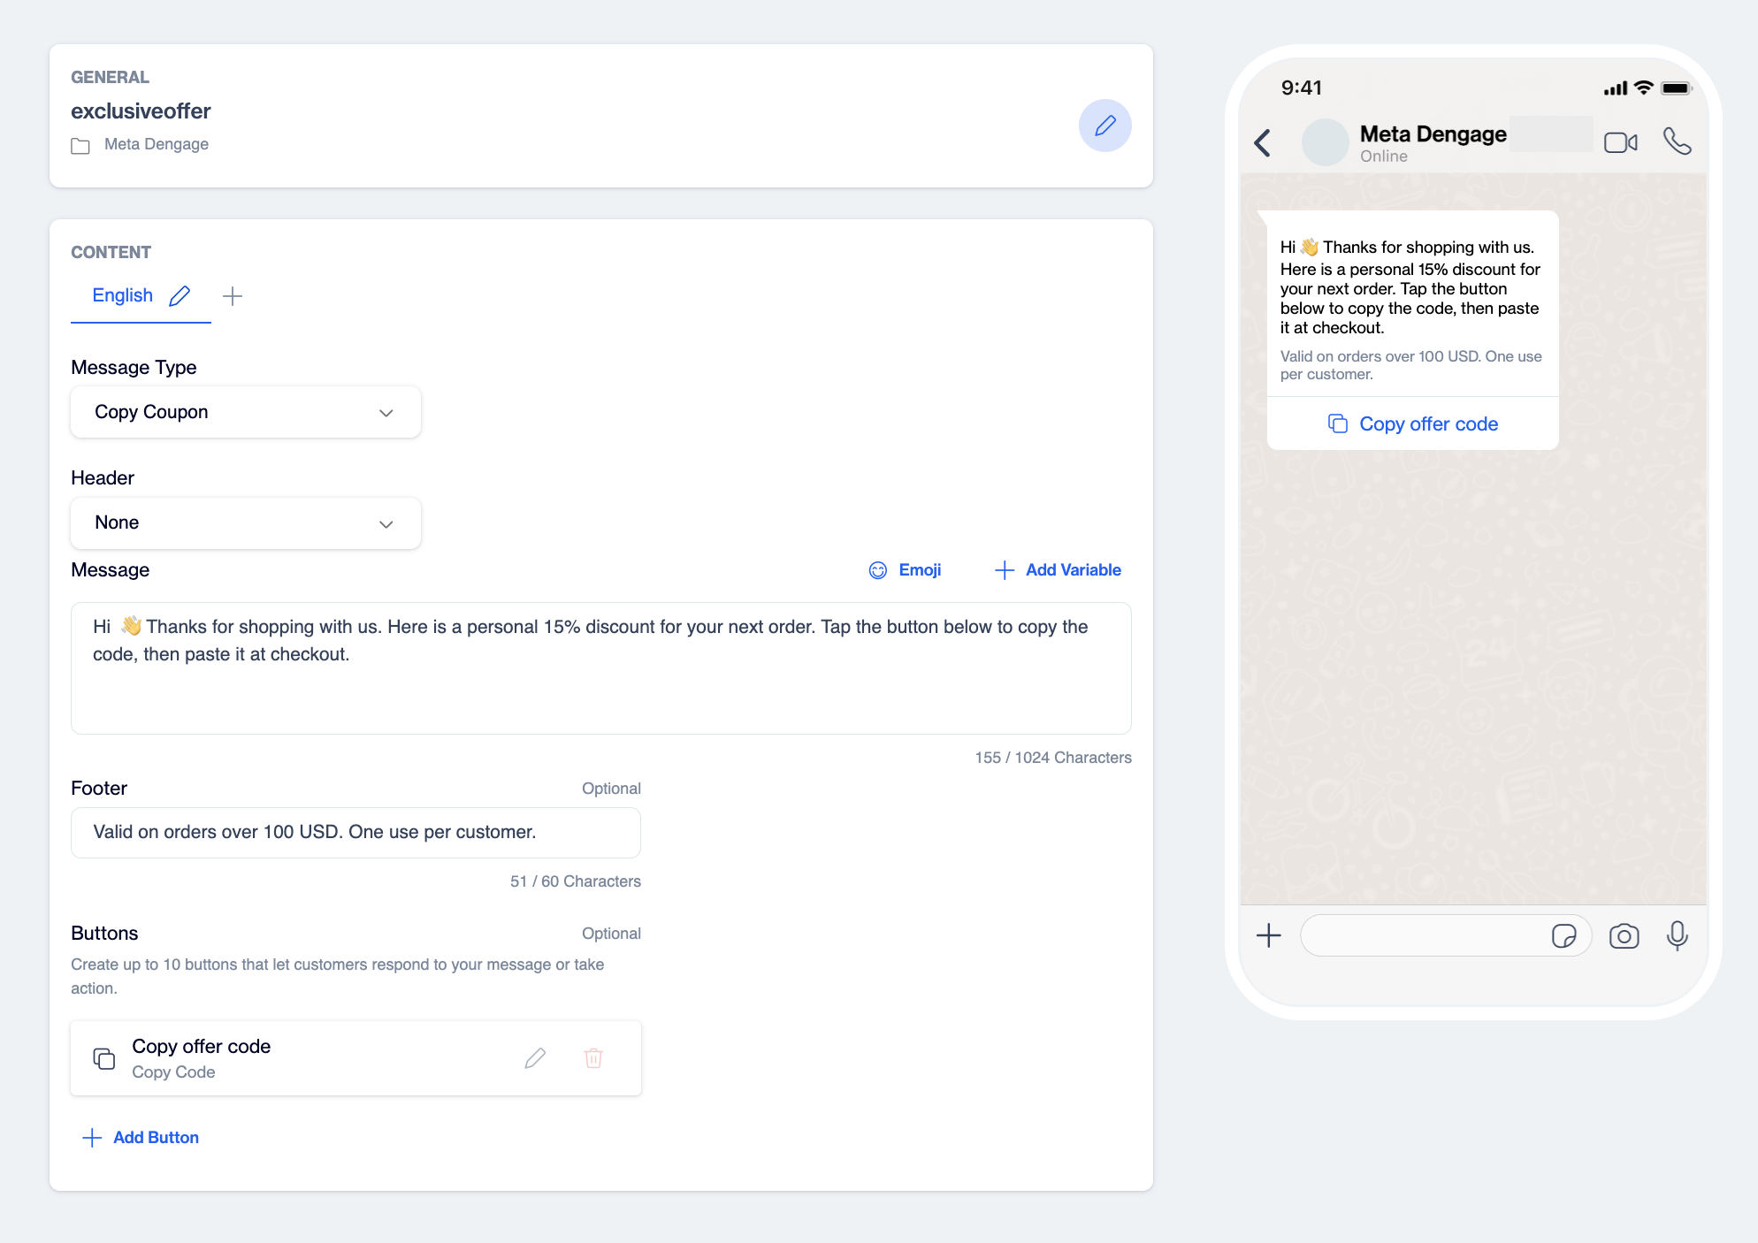Screen dimensions: 1758x1243
Task: Click Add Button link
Action: pos(141,1138)
